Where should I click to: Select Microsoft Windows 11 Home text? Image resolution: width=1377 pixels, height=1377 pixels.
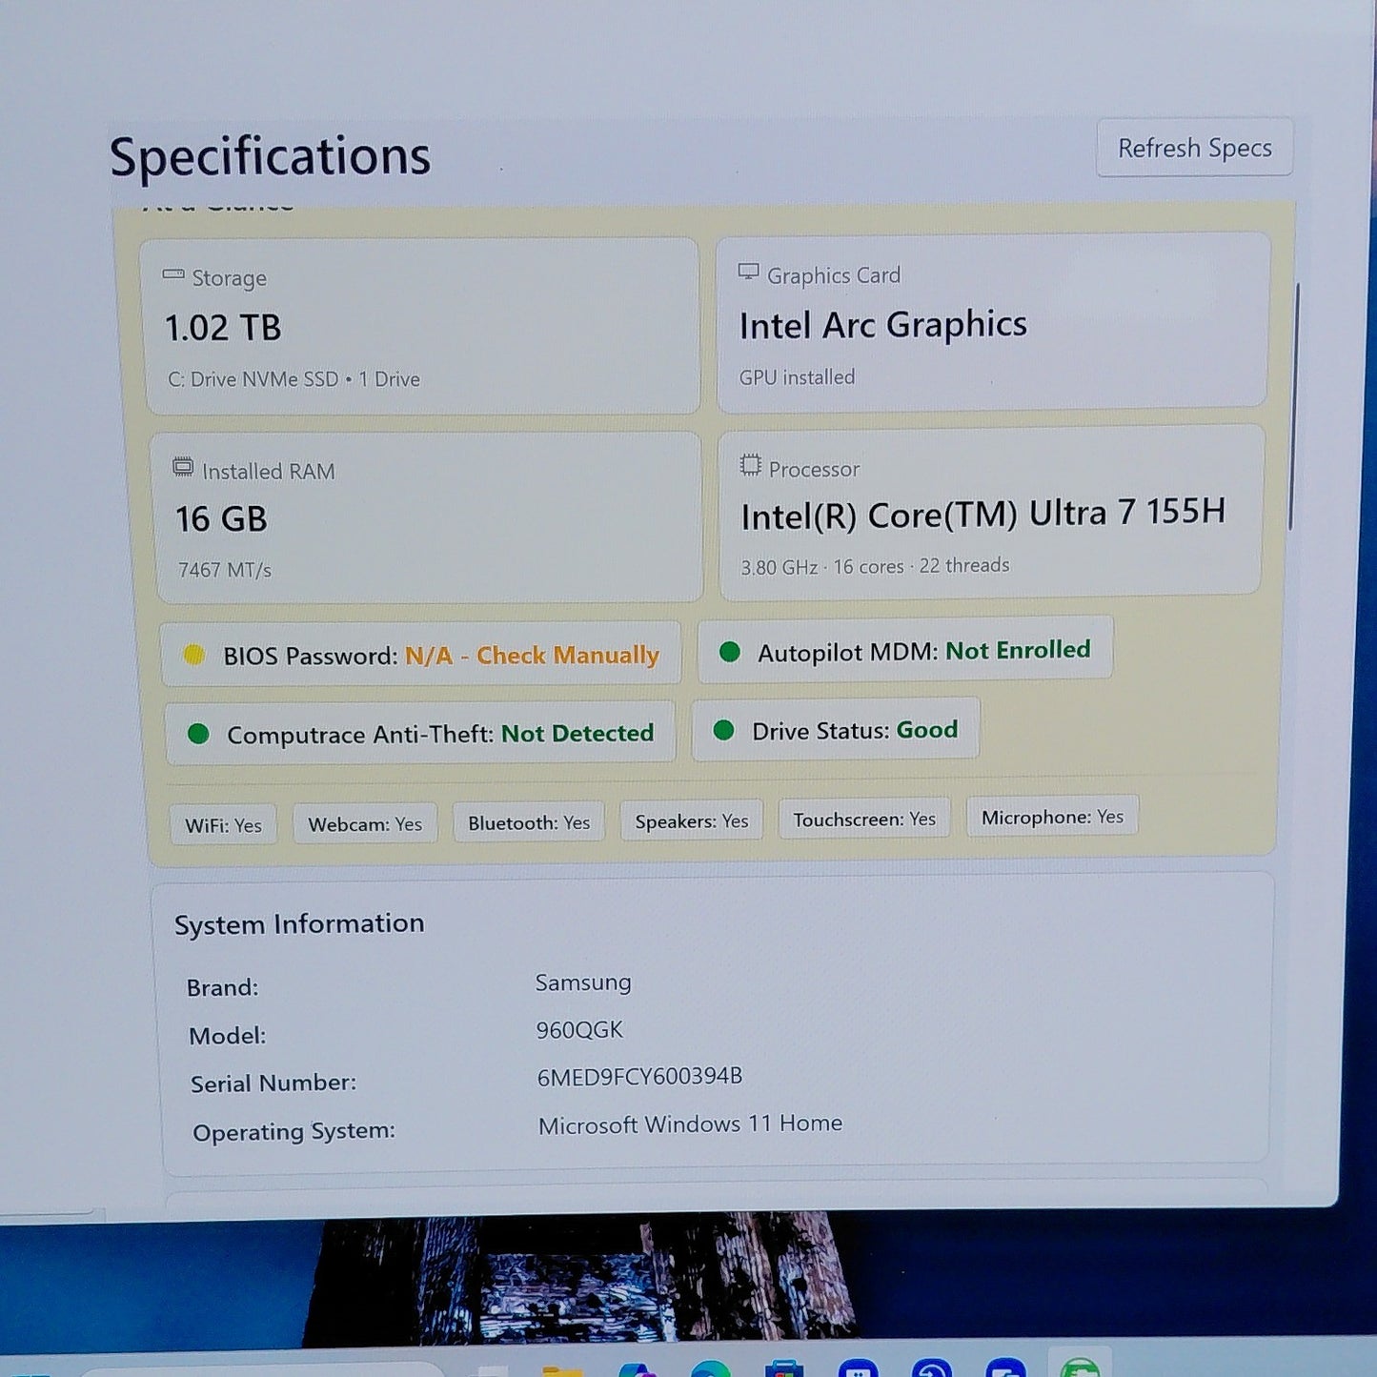tap(690, 1124)
